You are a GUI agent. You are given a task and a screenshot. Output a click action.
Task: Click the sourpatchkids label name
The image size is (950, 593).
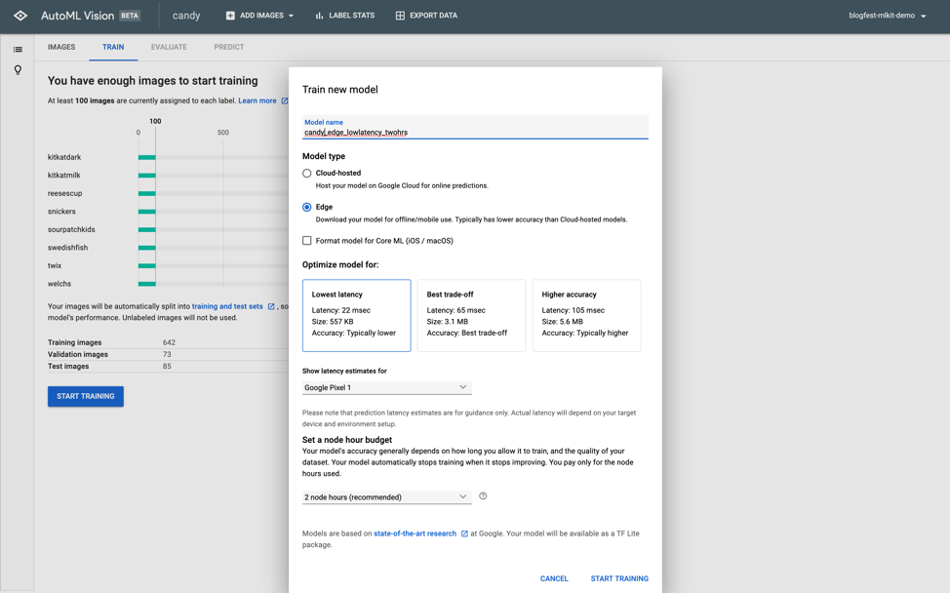pyautogui.click(x=71, y=229)
